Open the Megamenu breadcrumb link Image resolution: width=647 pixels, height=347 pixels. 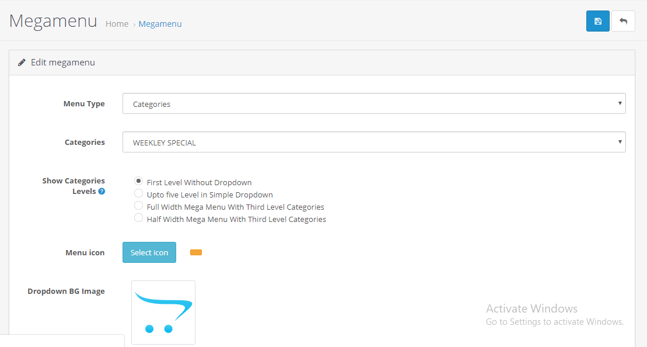(x=160, y=24)
